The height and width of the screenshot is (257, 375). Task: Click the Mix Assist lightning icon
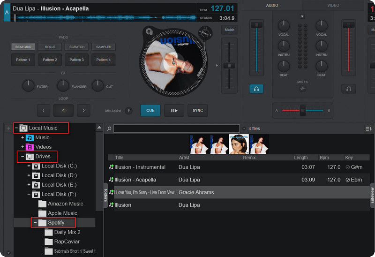point(128,111)
